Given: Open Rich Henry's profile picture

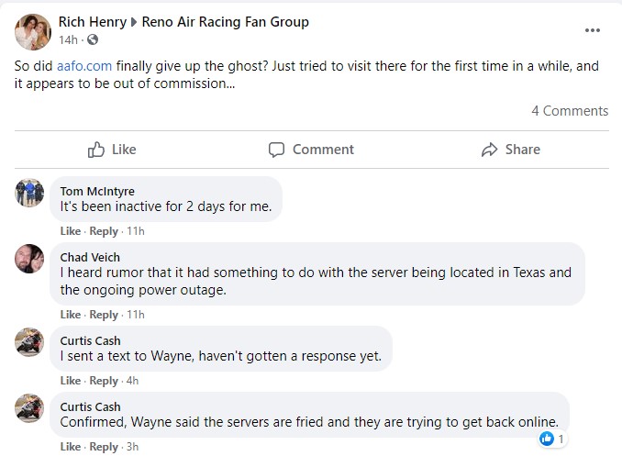Looking at the screenshot, I should pos(32,31).
